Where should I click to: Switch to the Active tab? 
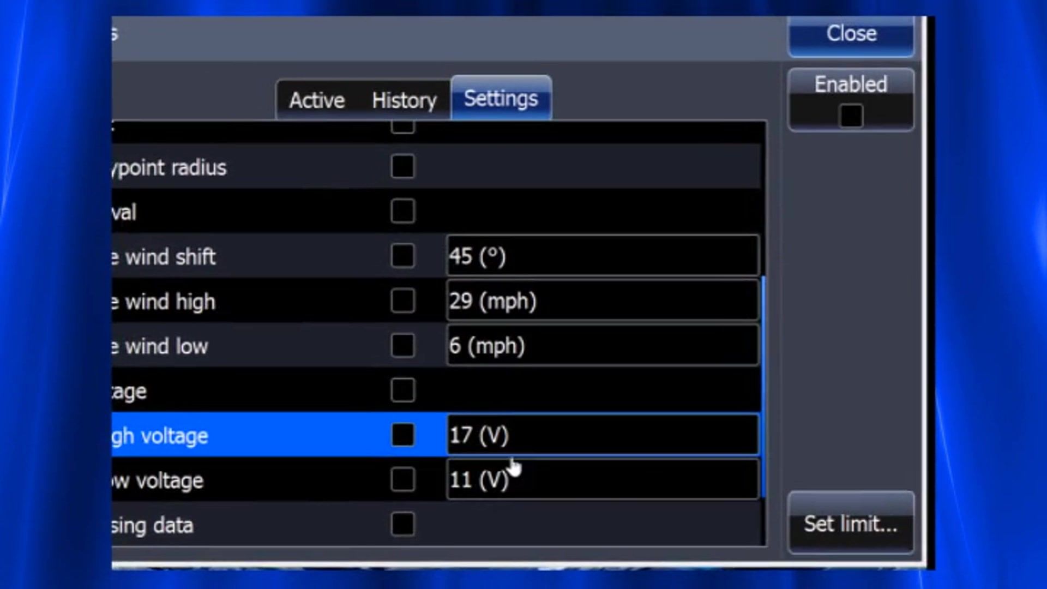coord(317,100)
